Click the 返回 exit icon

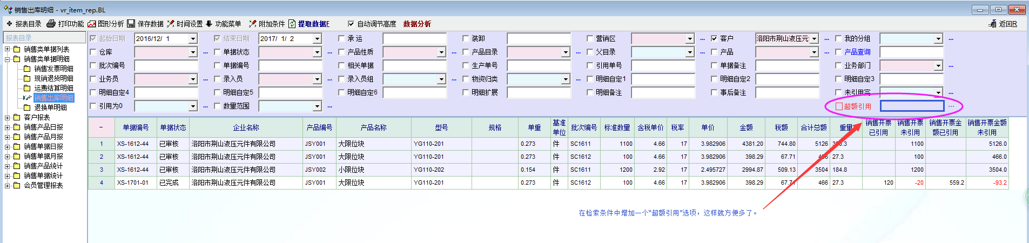pyautogui.click(x=992, y=24)
